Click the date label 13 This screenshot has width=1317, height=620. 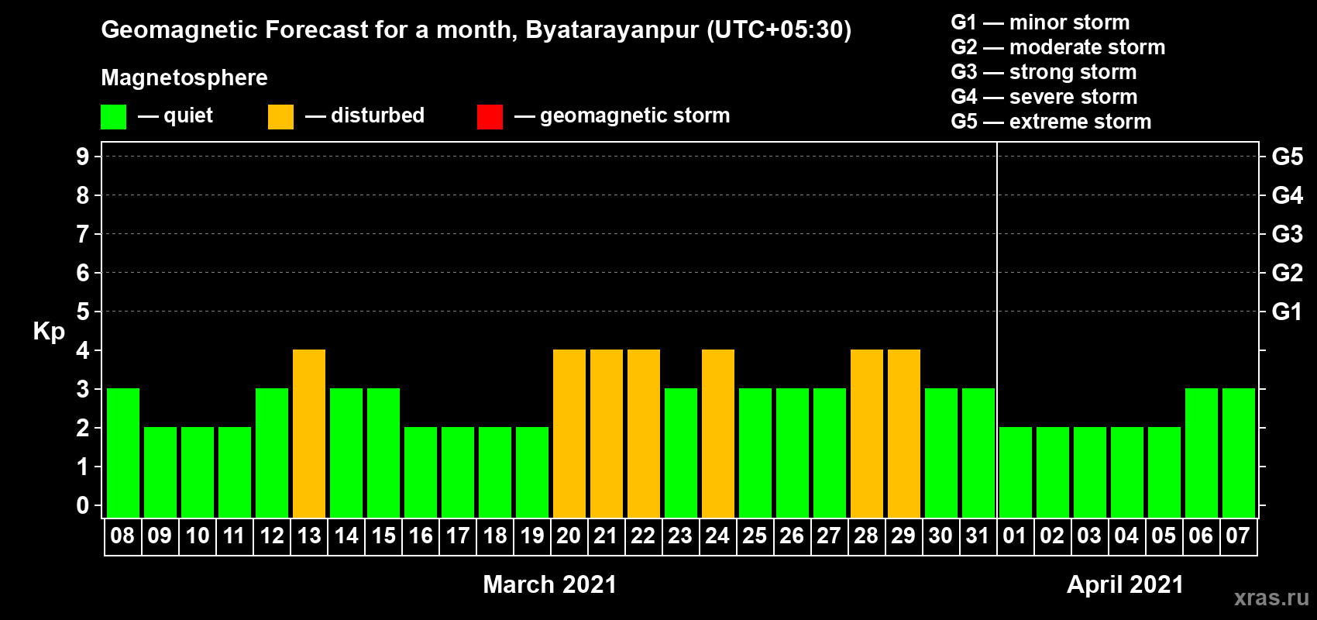point(309,536)
